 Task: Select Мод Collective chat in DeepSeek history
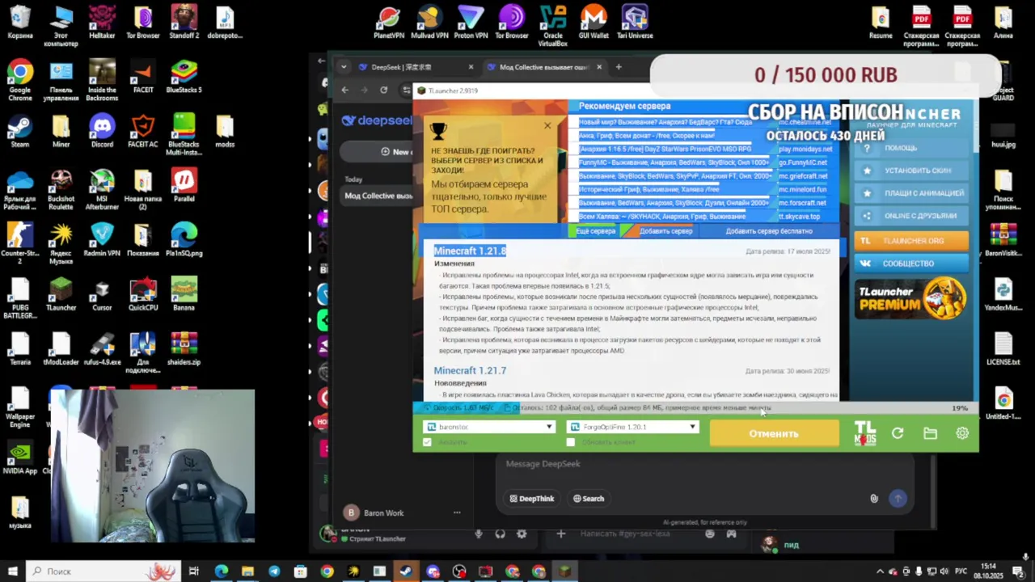[378, 196]
